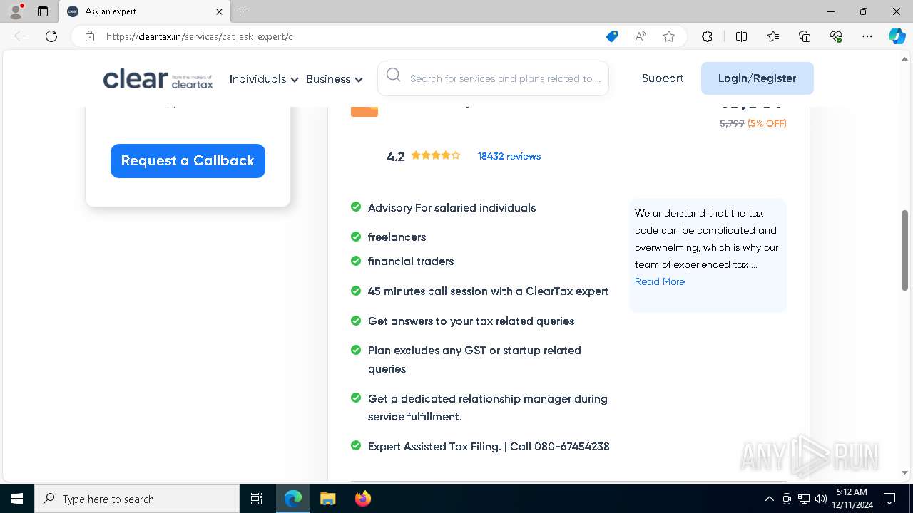Click 'Advisory For salaried individuals' text
This screenshot has width=913, height=513.
(452, 208)
